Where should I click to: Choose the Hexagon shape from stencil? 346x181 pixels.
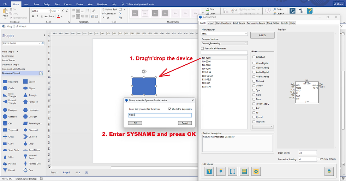click(10, 110)
